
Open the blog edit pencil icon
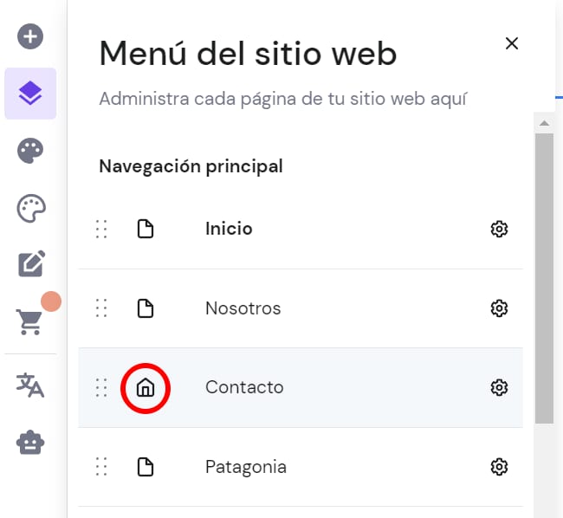click(x=30, y=264)
